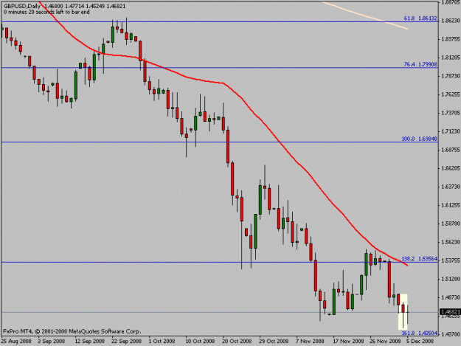
Task: Click the 26 Nov 2008 date label
Action: point(385,341)
